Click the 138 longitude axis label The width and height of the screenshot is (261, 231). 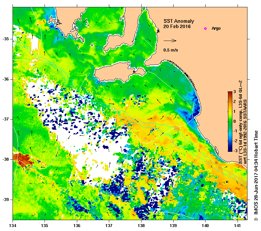coord(141,226)
